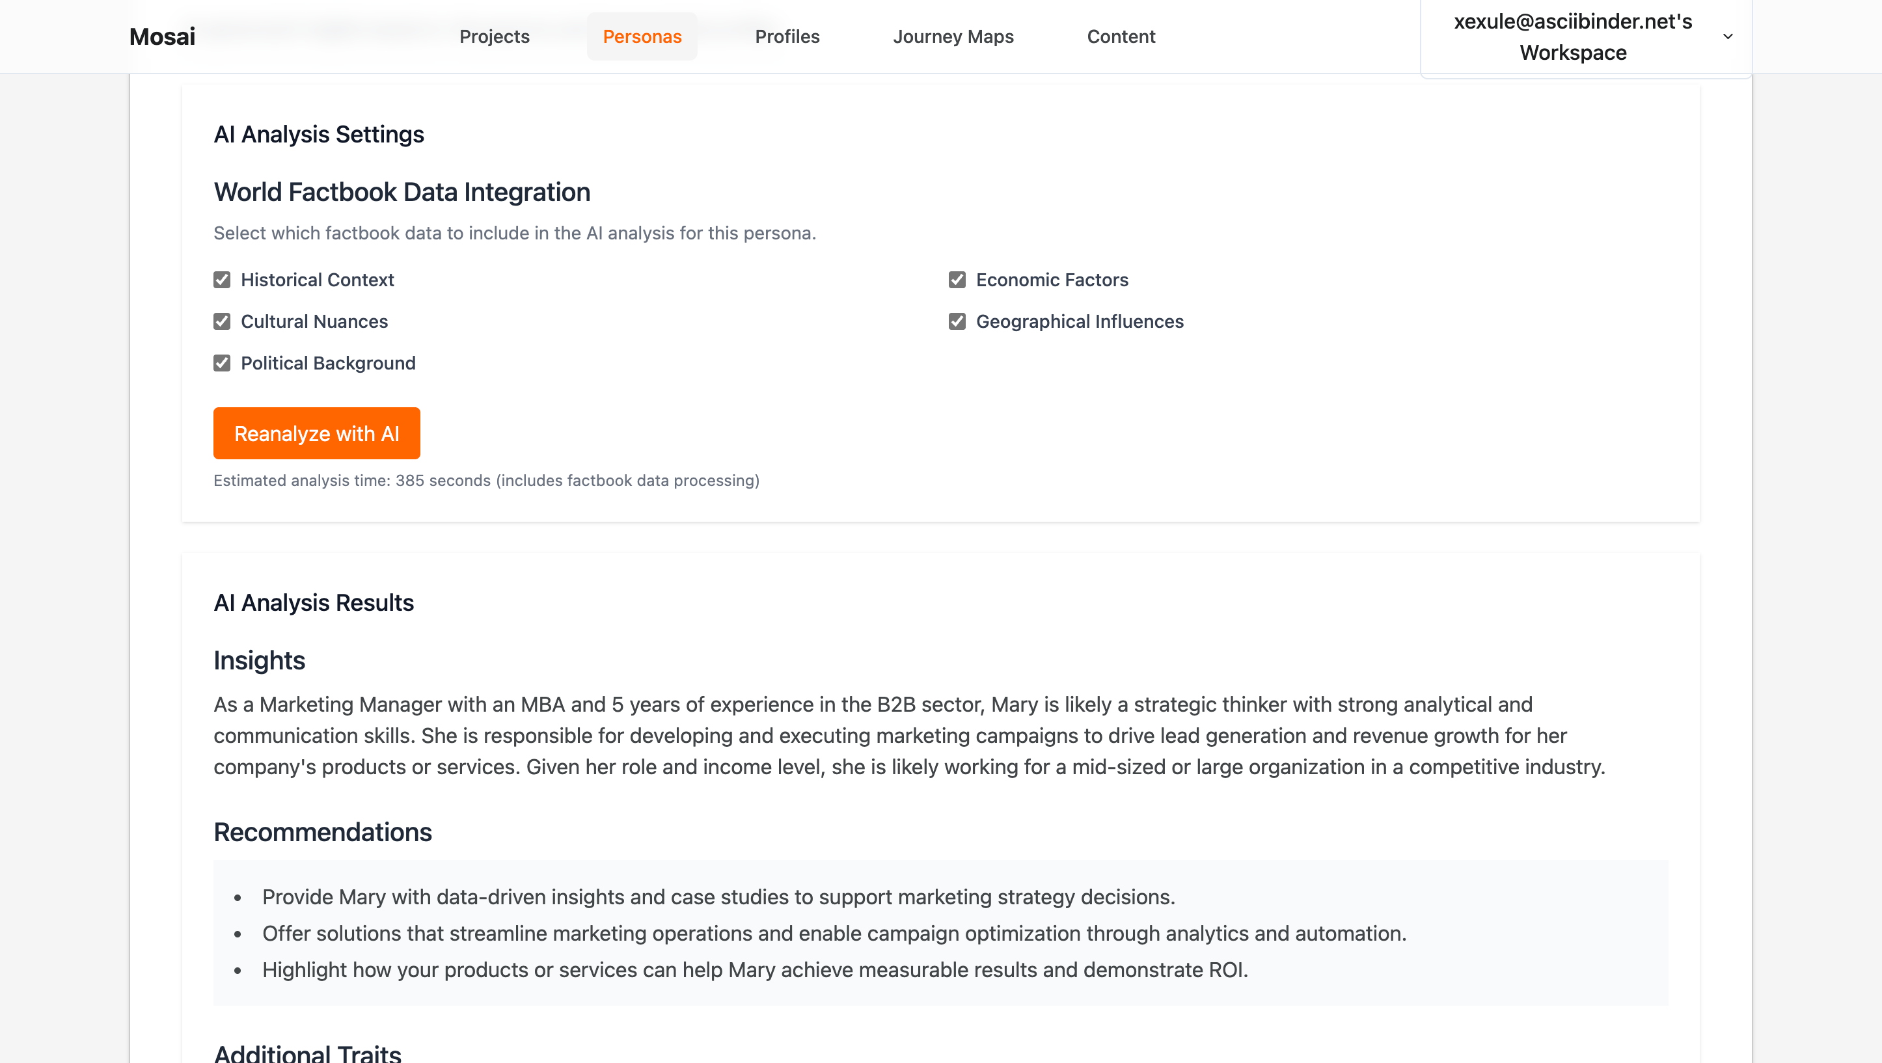
Task: Navigate to Content tab
Action: coord(1121,36)
